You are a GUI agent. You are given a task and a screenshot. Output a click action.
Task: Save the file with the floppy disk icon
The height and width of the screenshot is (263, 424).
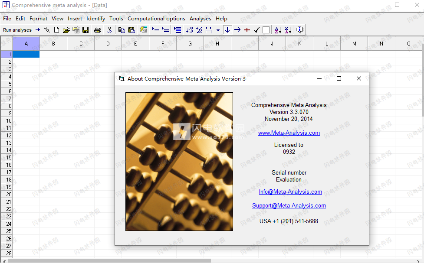click(x=85, y=30)
